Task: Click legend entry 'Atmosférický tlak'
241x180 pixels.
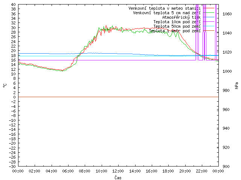Action: pos(182,17)
